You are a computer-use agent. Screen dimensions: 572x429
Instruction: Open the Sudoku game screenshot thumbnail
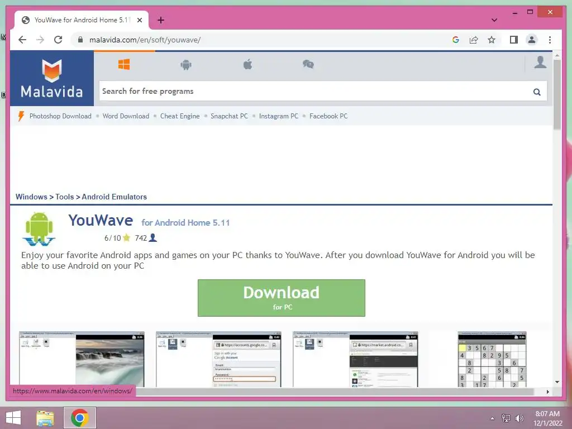[492, 359]
